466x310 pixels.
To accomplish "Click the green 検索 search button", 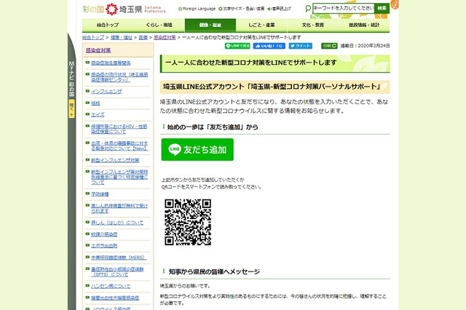I will pos(382,8).
